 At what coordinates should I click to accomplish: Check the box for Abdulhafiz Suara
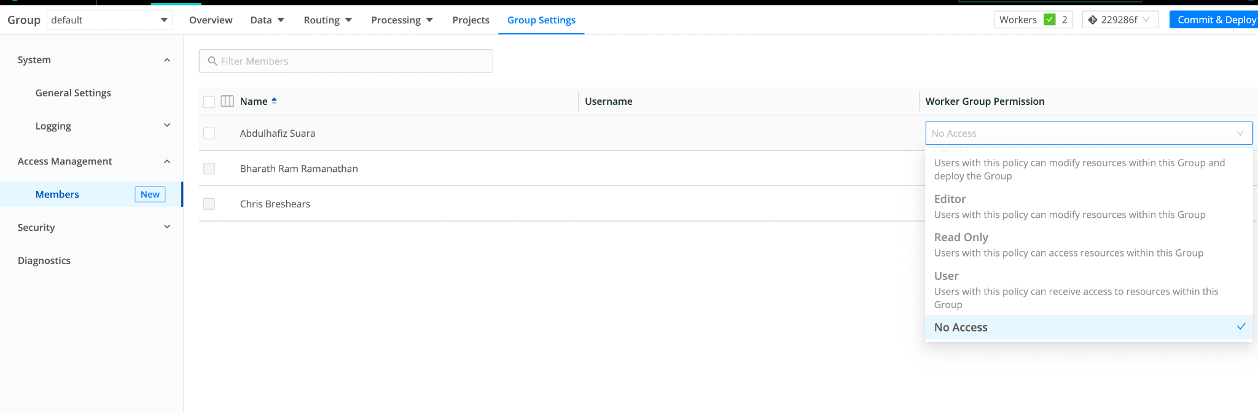click(209, 133)
